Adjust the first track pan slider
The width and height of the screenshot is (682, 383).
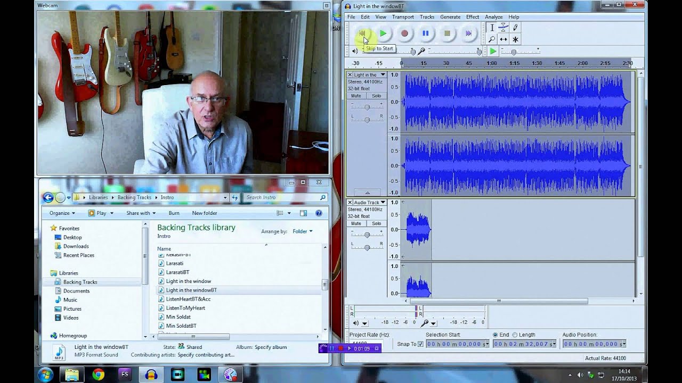(367, 119)
